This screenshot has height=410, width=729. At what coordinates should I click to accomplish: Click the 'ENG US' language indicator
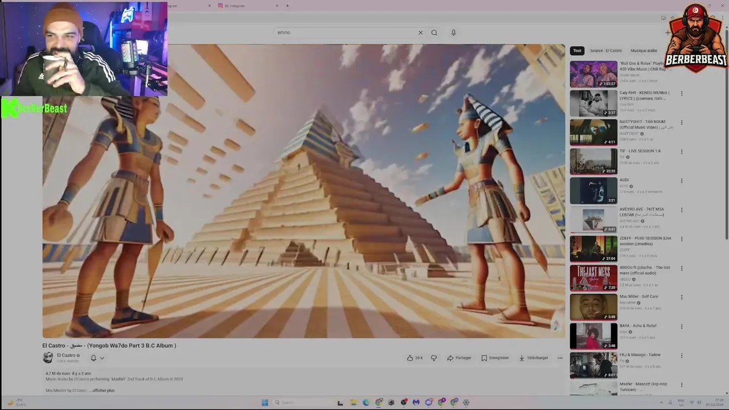coord(681,403)
